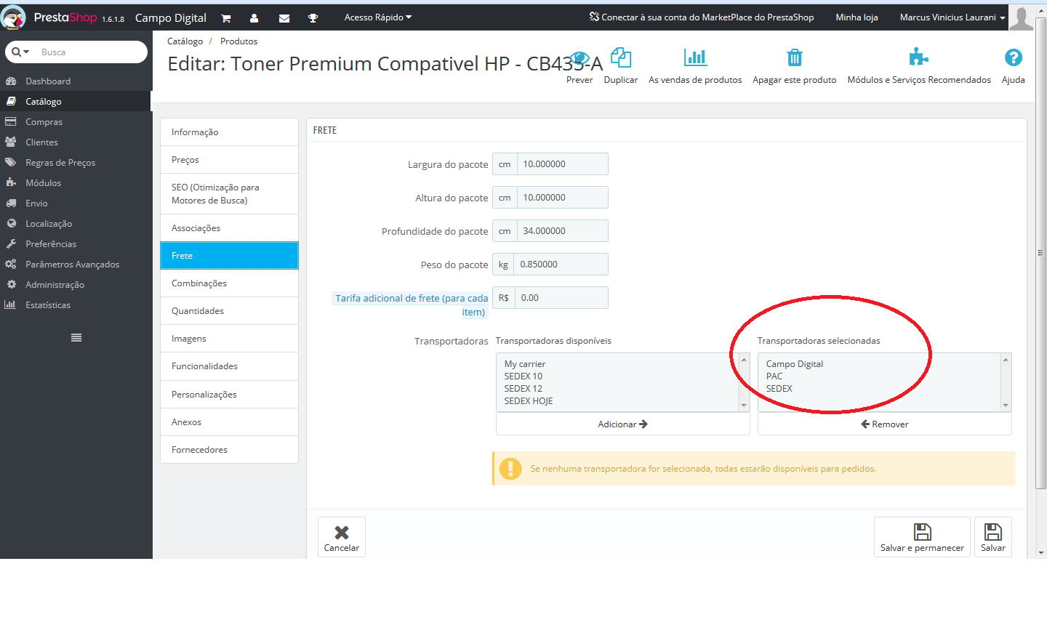Open Localização in the sidebar
1047x625 pixels.
click(76, 223)
